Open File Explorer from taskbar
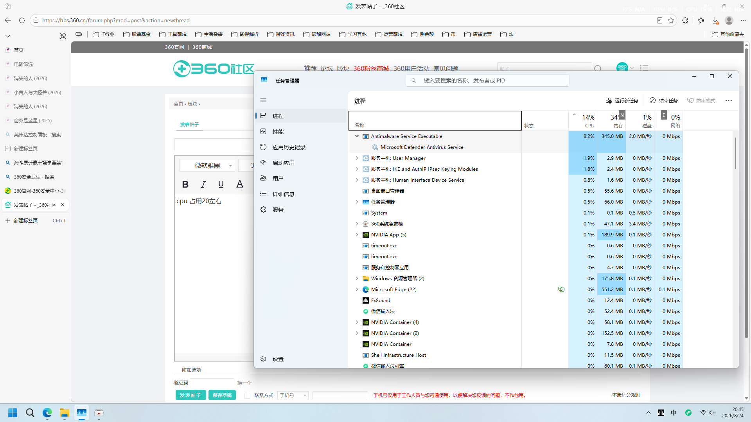Screen dimensions: 751x422 tap(65, 413)
